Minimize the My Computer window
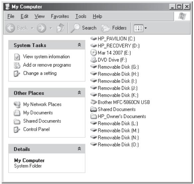The image size is (194, 184). coord(172,7)
